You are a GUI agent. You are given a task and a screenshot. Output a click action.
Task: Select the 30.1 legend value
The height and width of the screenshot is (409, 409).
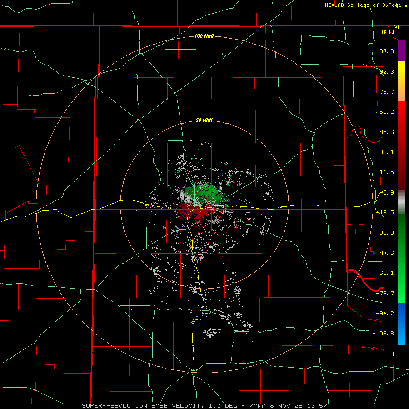point(387,152)
